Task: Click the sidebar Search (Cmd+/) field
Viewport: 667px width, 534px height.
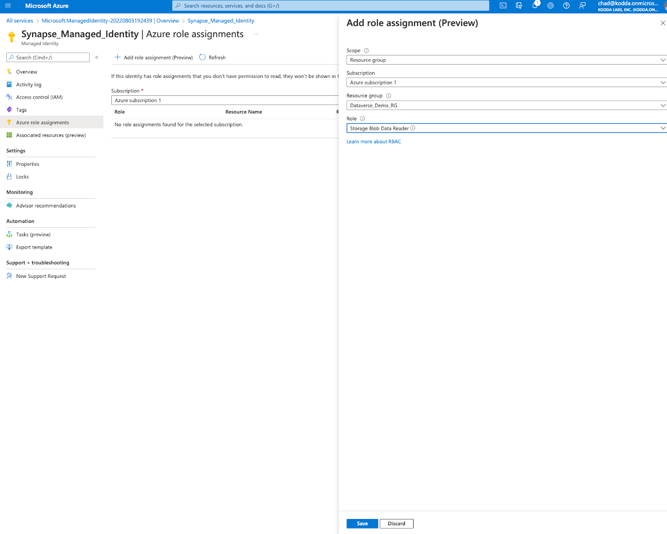Action: tap(48, 57)
